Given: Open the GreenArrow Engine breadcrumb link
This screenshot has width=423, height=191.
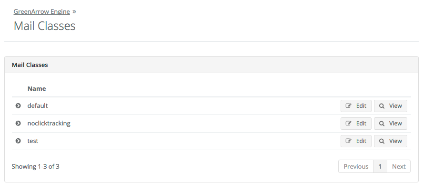Looking at the screenshot, I should 41,11.
